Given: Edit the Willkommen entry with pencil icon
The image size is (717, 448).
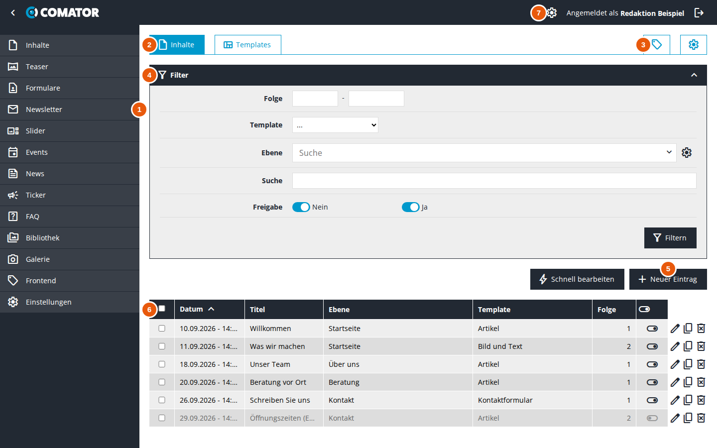Looking at the screenshot, I should (x=675, y=329).
